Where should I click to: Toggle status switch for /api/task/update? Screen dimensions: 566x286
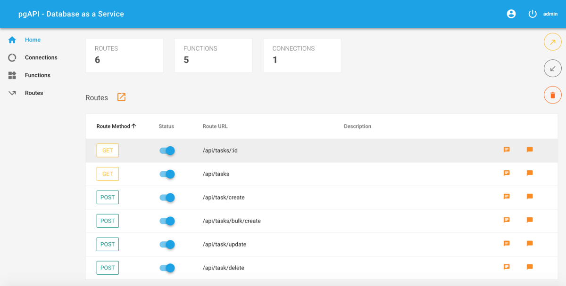pyautogui.click(x=167, y=245)
